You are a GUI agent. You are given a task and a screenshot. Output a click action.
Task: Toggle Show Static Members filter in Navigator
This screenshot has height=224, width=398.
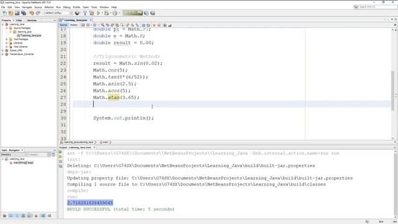(x=17, y=216)
